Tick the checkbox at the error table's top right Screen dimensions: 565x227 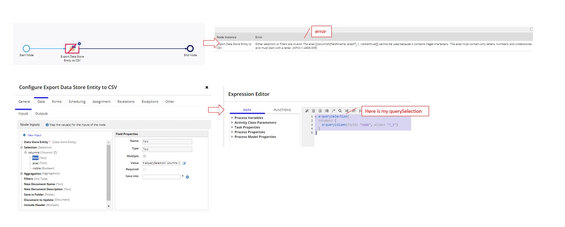pos(532,29)
